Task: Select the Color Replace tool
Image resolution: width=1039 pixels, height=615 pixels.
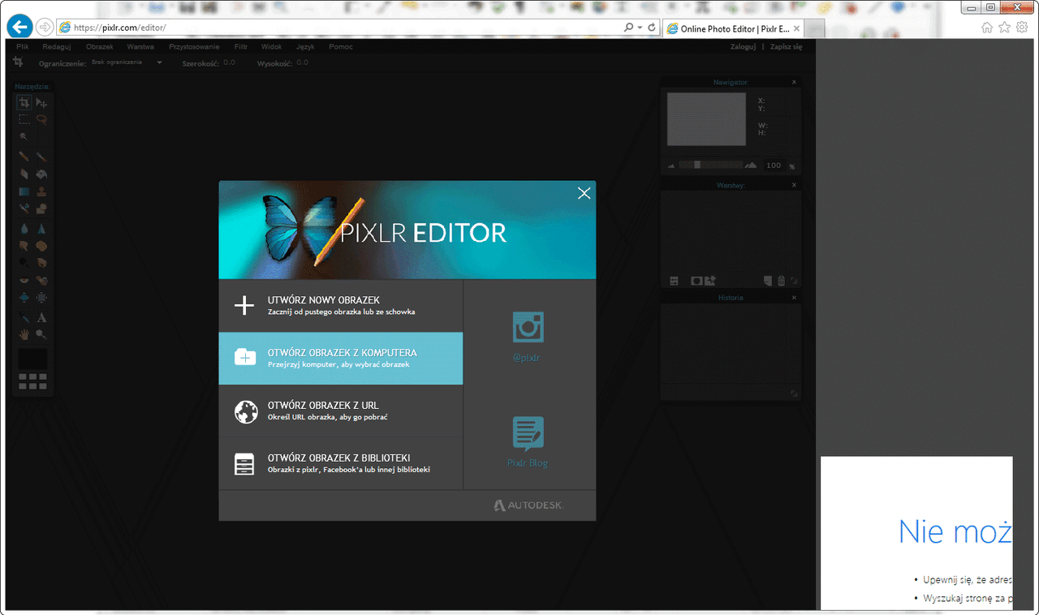Action: (24, 209)
